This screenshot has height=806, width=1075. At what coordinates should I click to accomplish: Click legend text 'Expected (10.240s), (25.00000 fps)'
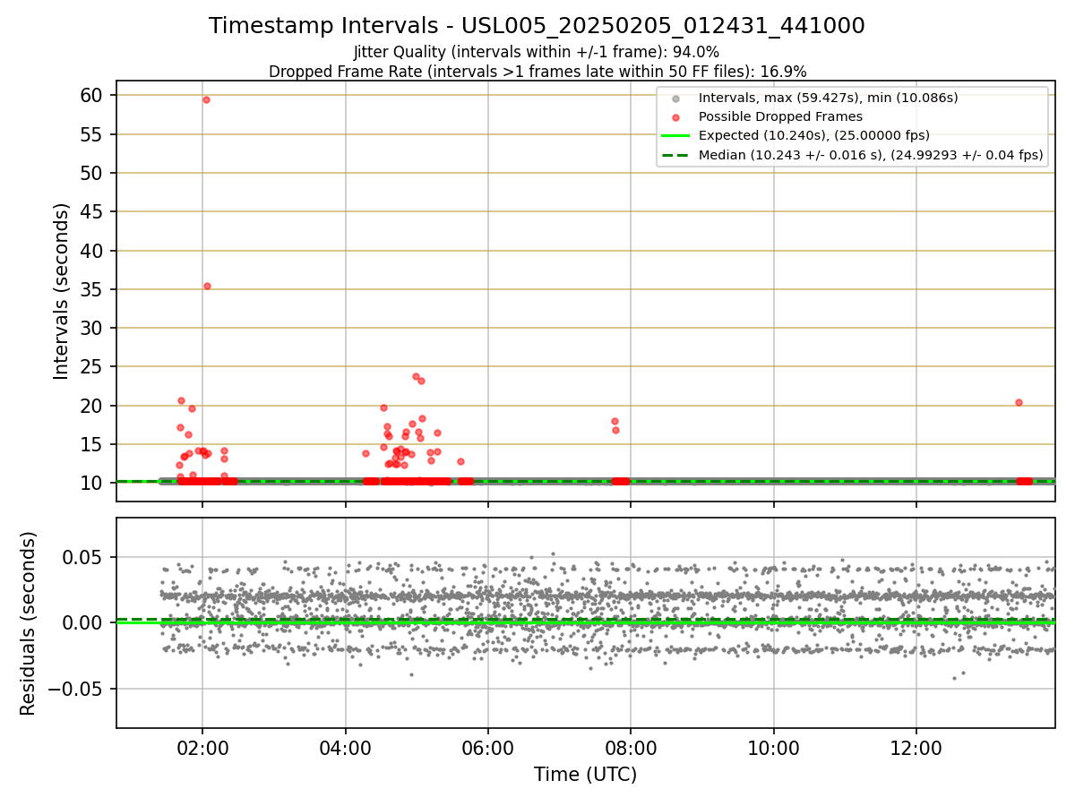tap(814, 136)
